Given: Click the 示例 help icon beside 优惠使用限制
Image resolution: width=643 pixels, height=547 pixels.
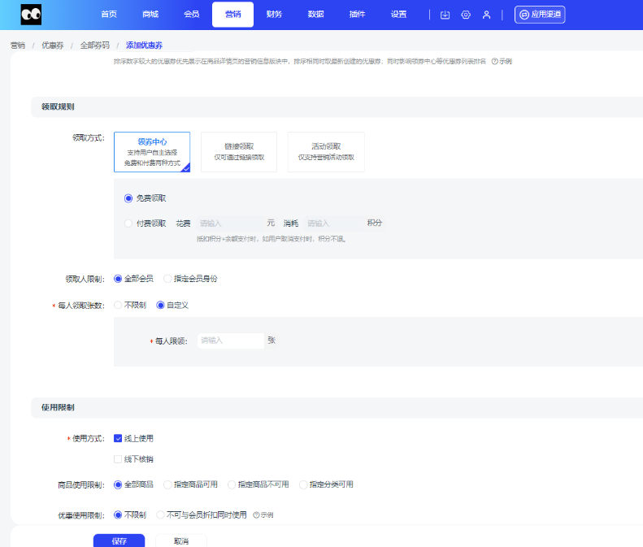Looking at the screenshot, I should click(256, 515).
